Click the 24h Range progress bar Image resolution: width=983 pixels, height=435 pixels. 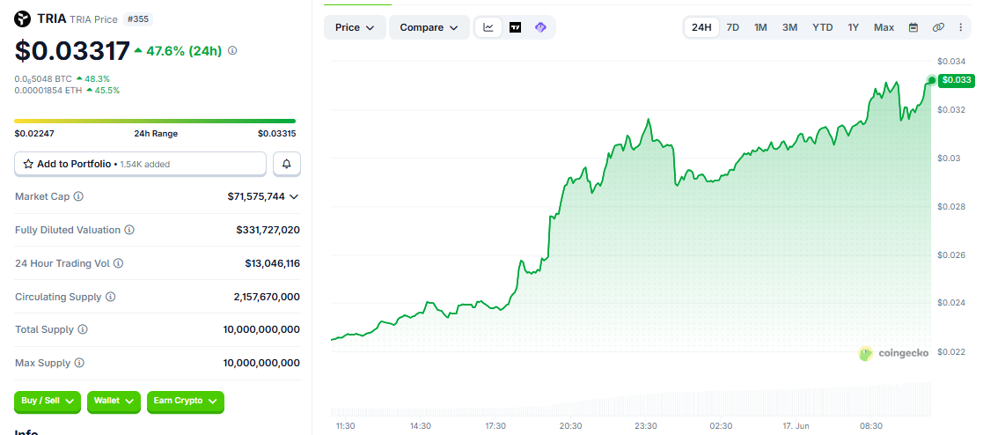coord(155,122)
